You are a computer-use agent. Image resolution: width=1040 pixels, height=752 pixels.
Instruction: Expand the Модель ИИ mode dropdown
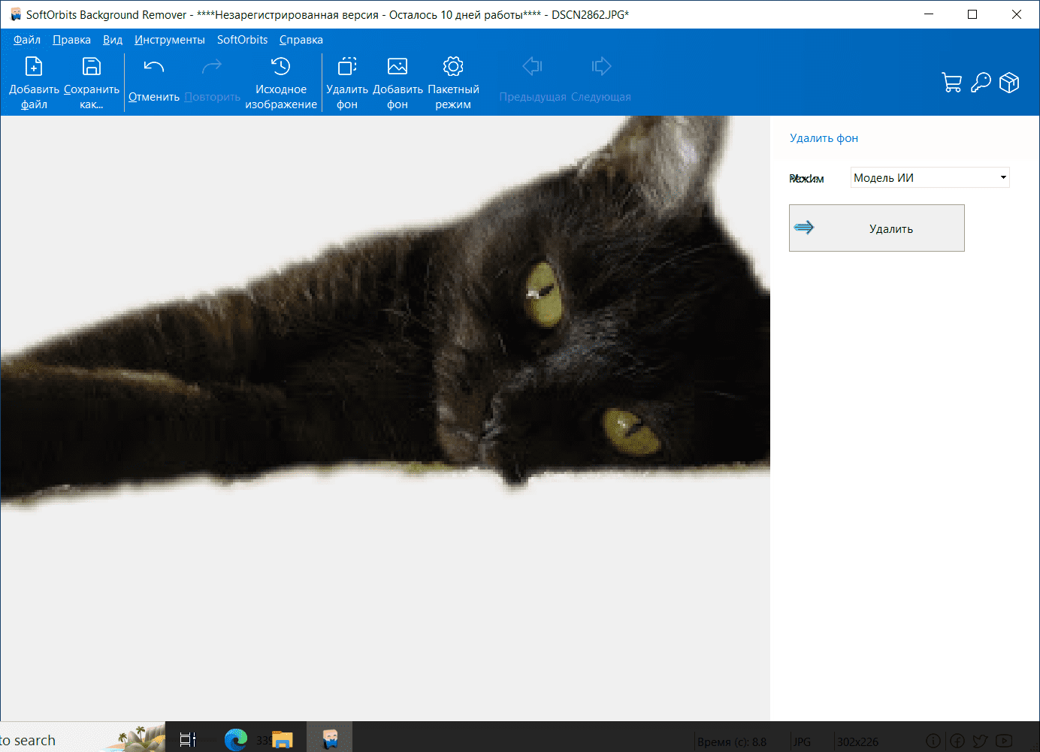pos(930,177)
